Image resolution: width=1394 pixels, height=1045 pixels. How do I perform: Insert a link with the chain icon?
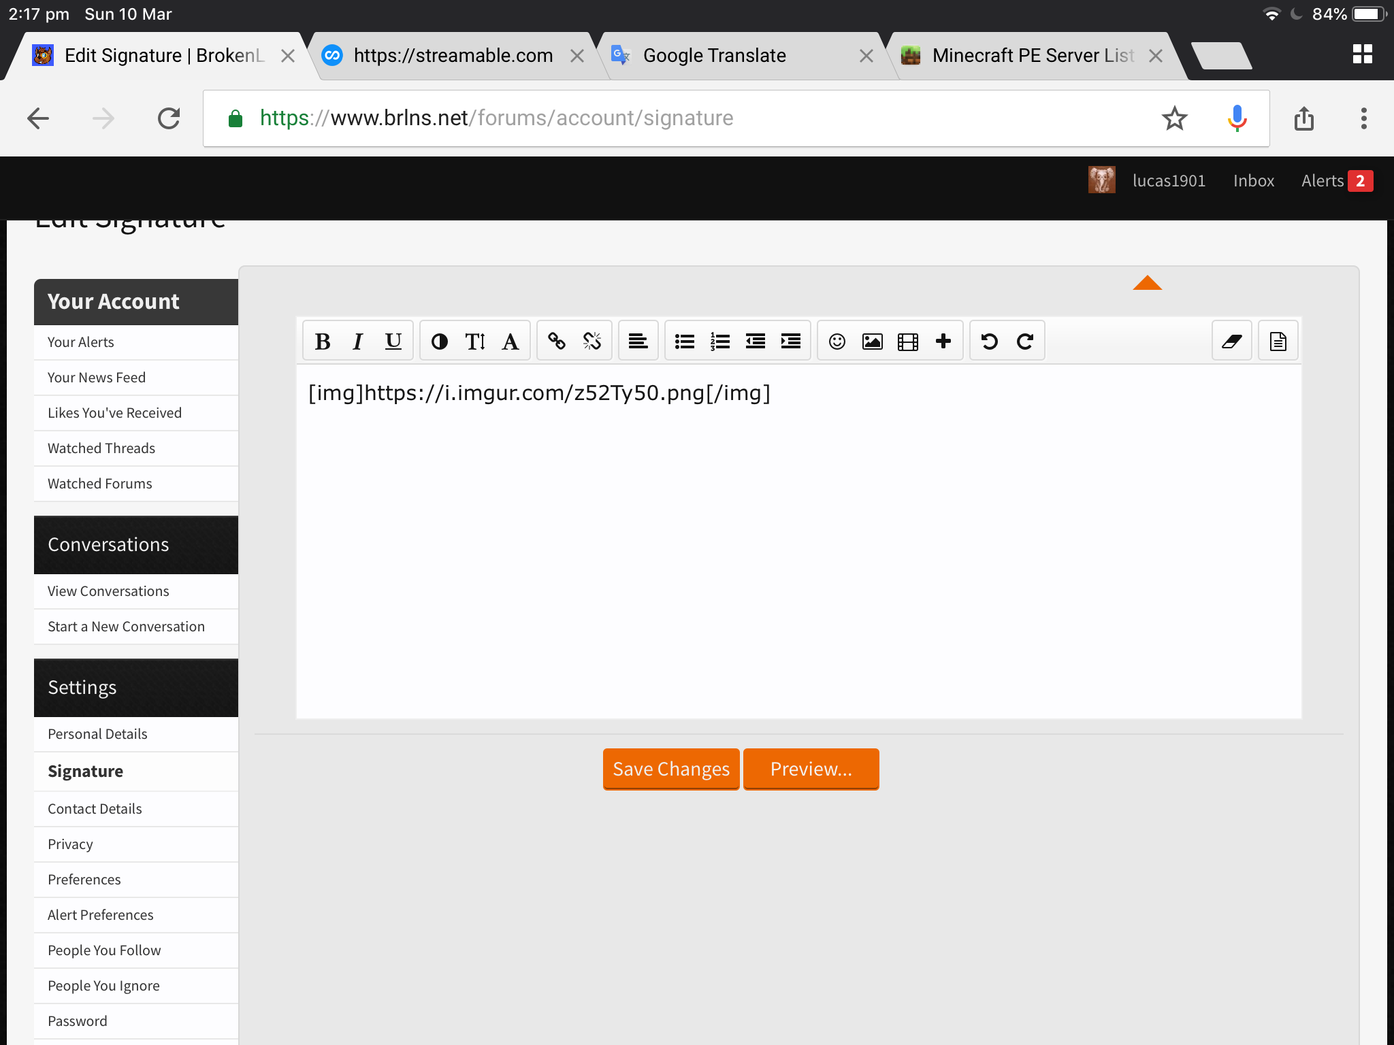557,341
